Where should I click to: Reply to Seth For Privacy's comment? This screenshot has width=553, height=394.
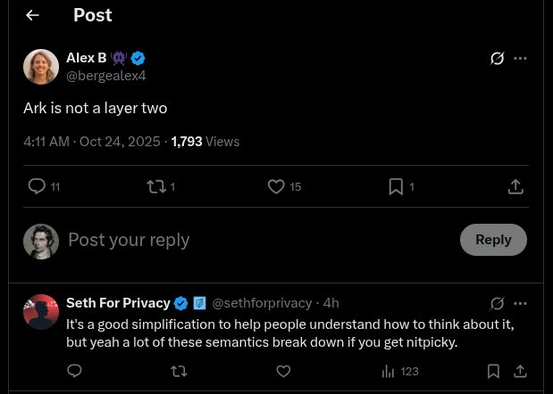[x=75, y=371]
